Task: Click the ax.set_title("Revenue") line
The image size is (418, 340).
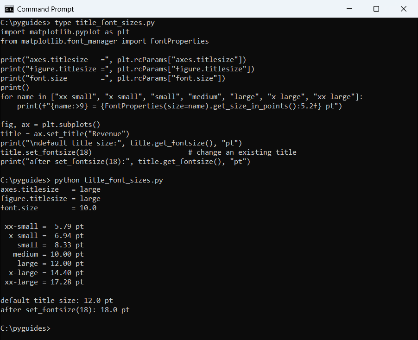Action: (65, 134)
